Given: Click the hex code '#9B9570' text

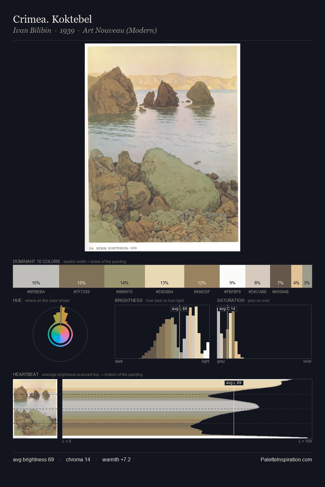Looking at the screenshot, I should 124,292.
